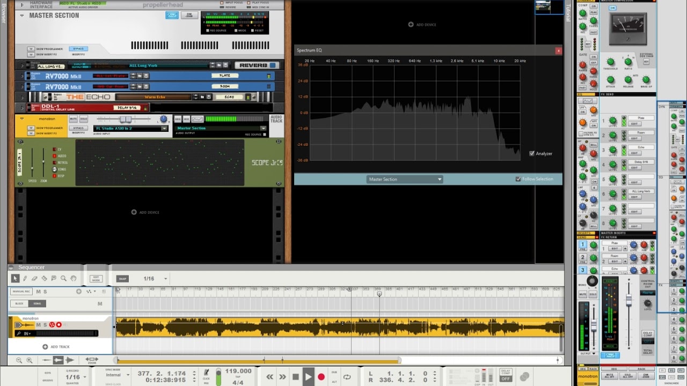Image resolution: width=687 pixels, height=386 pixels.
Task: Select the Hand tool in Sequencer toolbar
Action: (x=73, y=278)
